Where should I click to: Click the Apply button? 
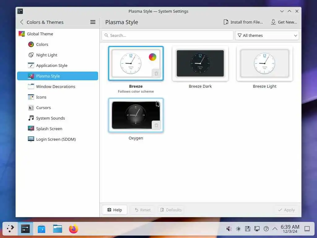[286, 210]
